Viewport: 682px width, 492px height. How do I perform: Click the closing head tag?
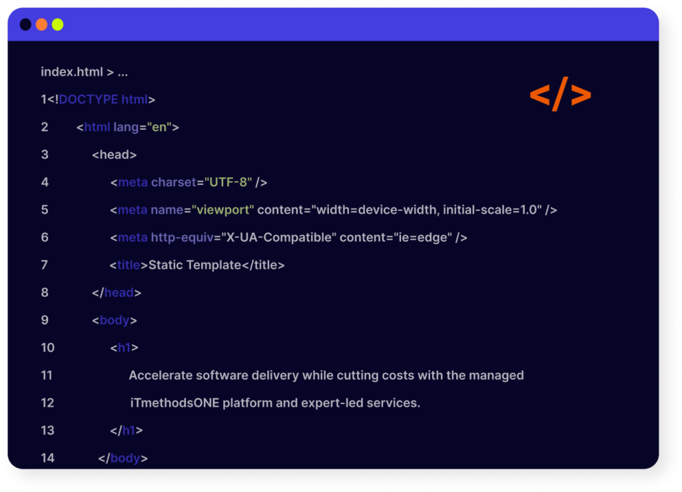117,292
